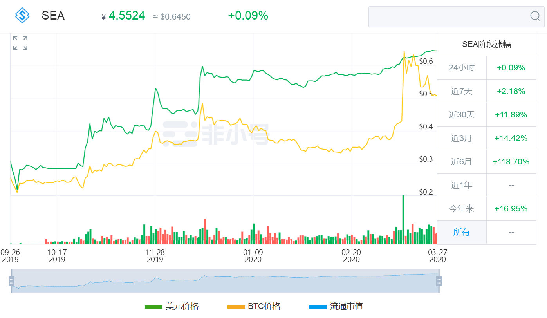Click the tallest green volume bar
Viewport: 547px width, 318px height.
pyautogui.click(x=403, y=219)
